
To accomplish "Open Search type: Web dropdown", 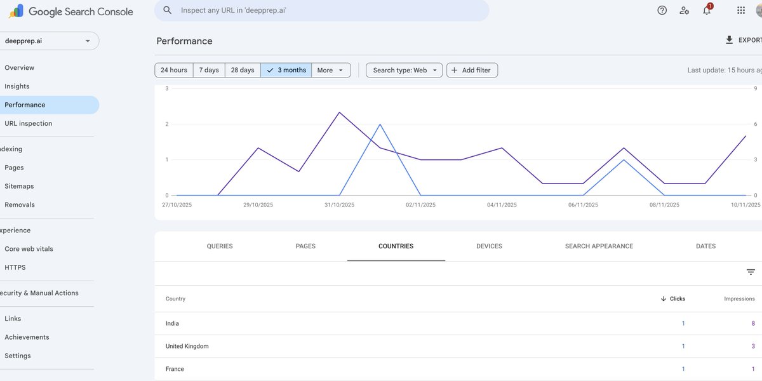I will click(404, 70).
